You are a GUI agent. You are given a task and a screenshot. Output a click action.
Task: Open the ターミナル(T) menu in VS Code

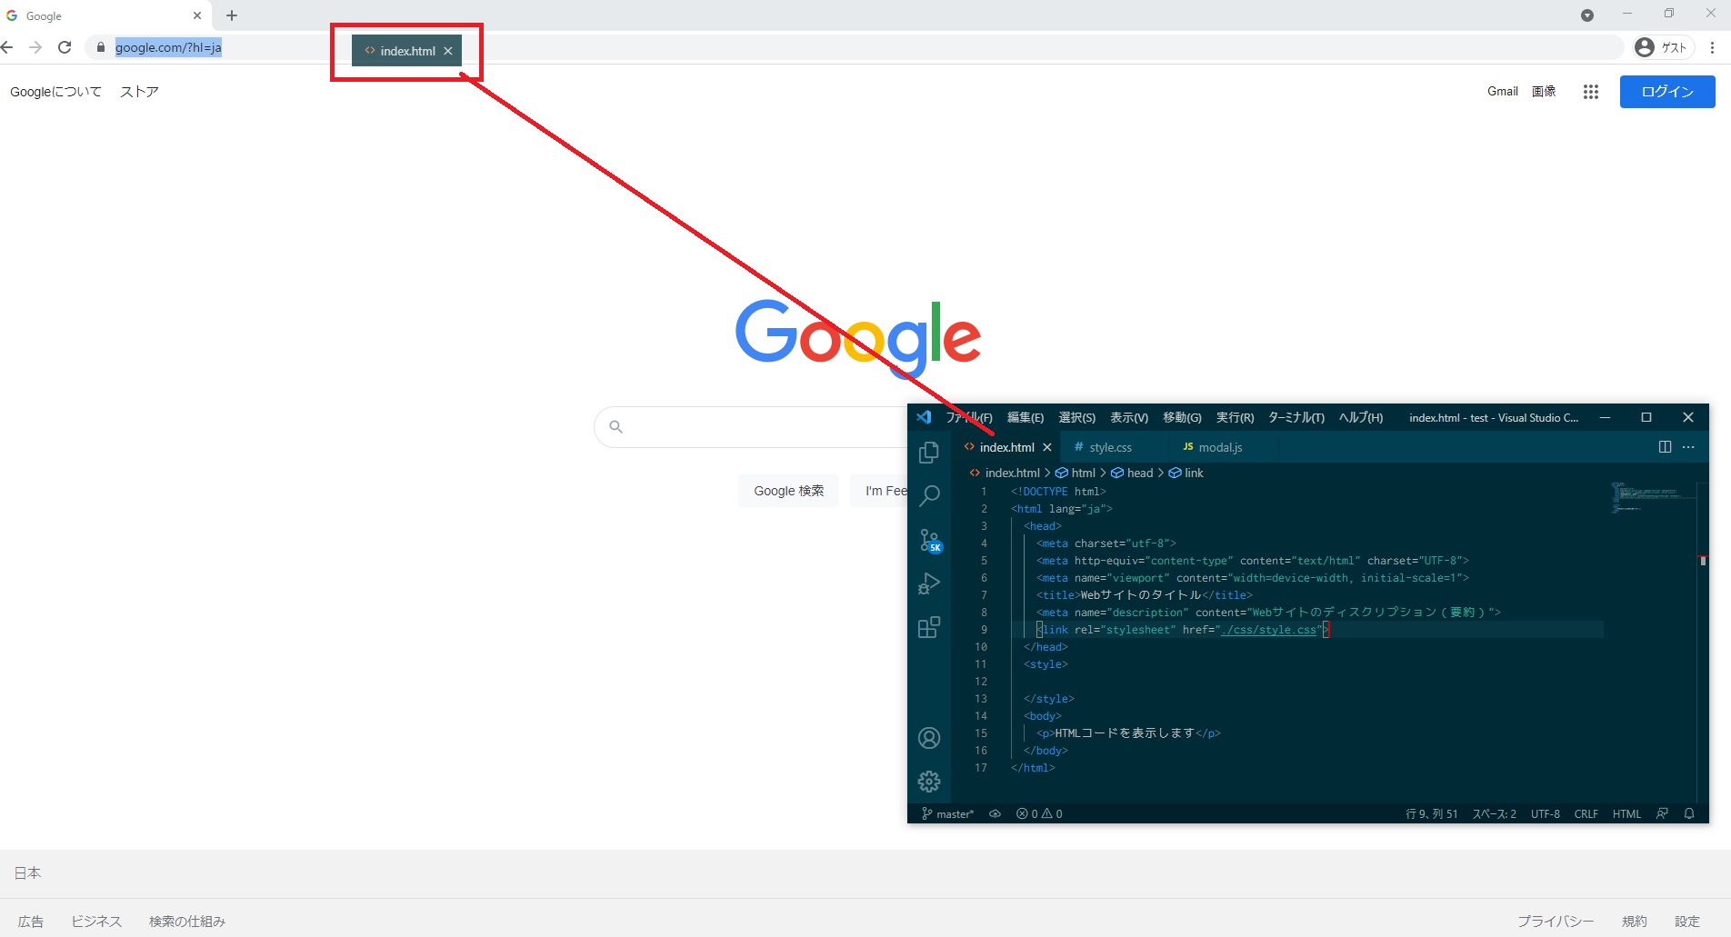coord(1296,417)
